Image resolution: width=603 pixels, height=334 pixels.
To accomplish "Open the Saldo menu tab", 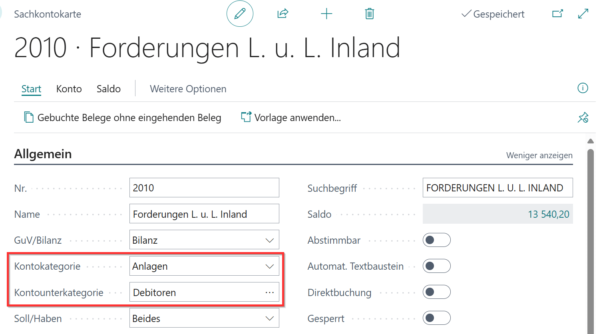I will pos(108,89).
